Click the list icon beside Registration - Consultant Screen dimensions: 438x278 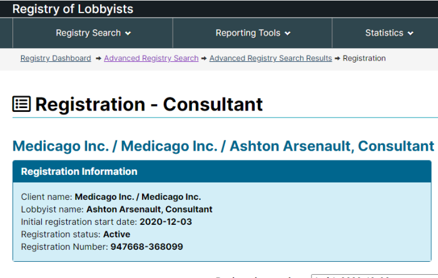pos(21,104)
